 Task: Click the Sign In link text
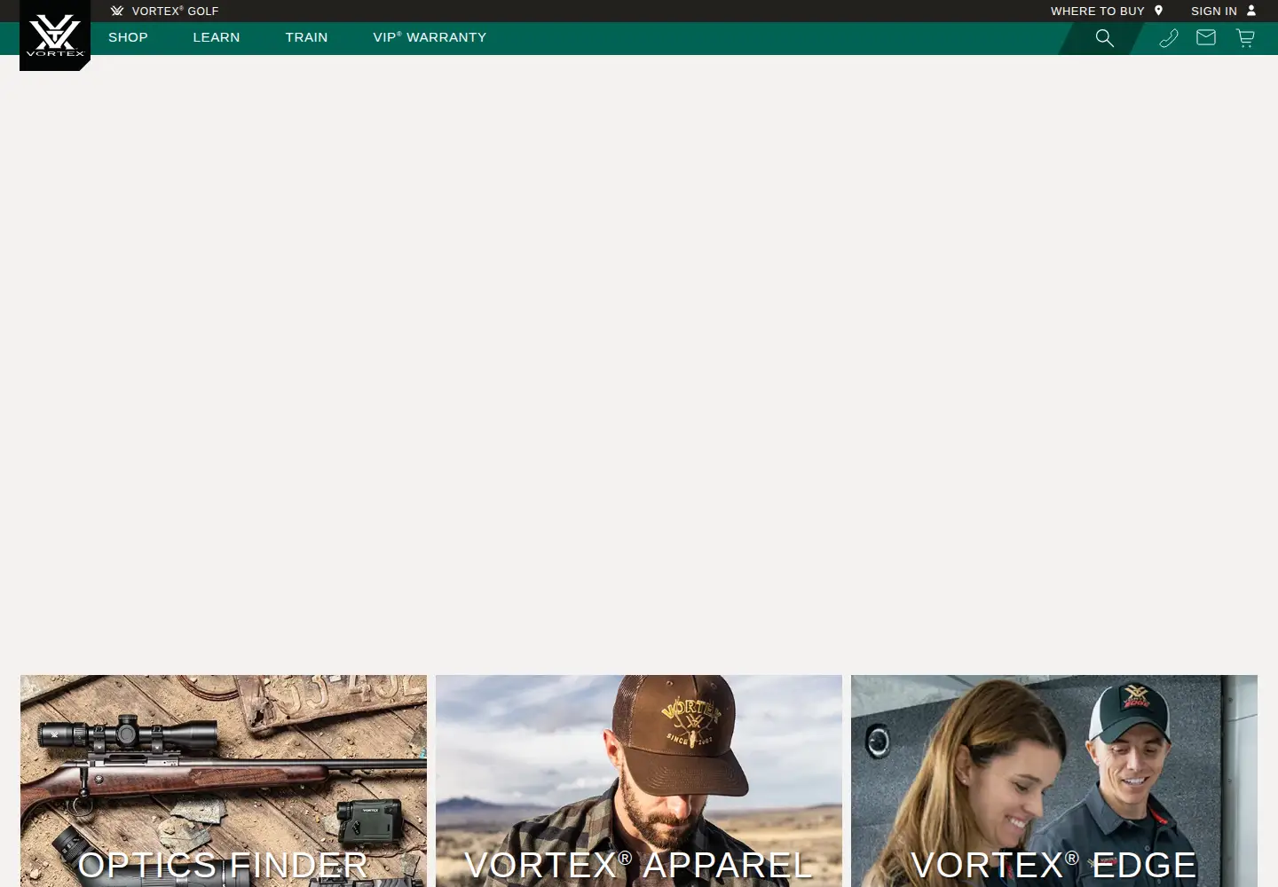coord(1214,11)
